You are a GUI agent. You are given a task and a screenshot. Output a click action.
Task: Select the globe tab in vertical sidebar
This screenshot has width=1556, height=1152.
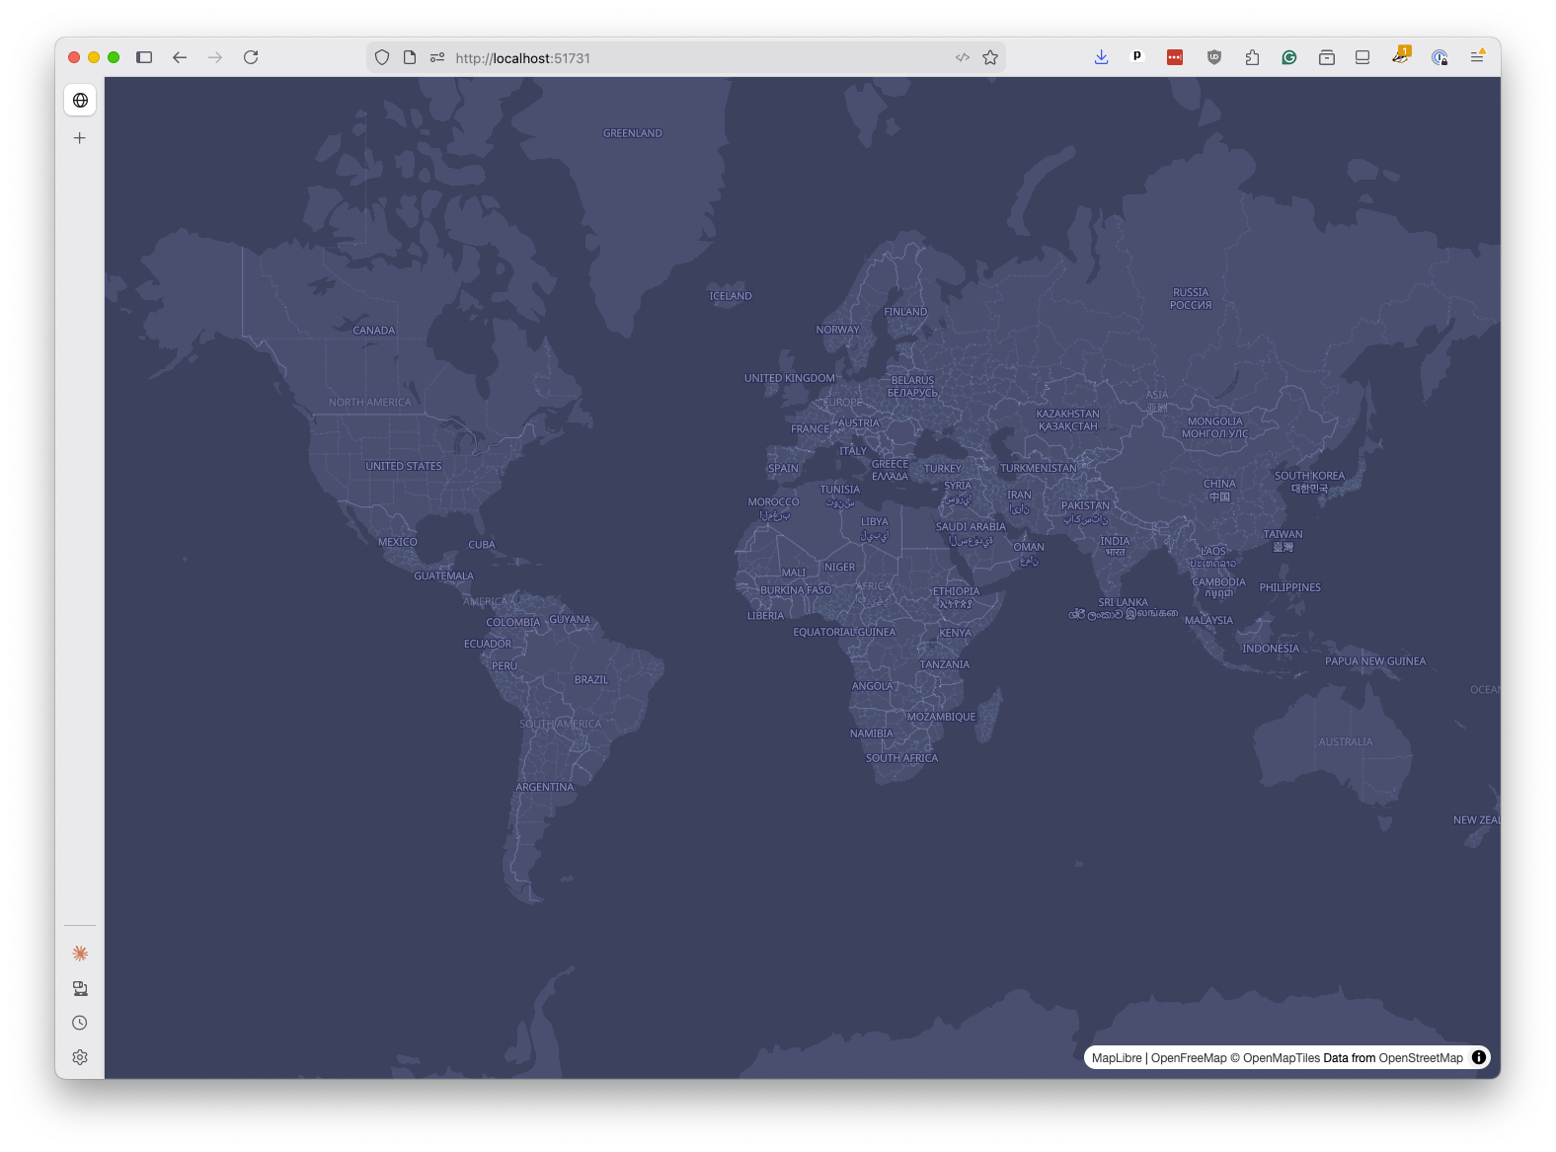[80, 101]
